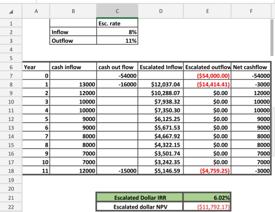Click the Year 0 cell
The width and height of the screenshot is (275, 212).
tap(36, 76)
